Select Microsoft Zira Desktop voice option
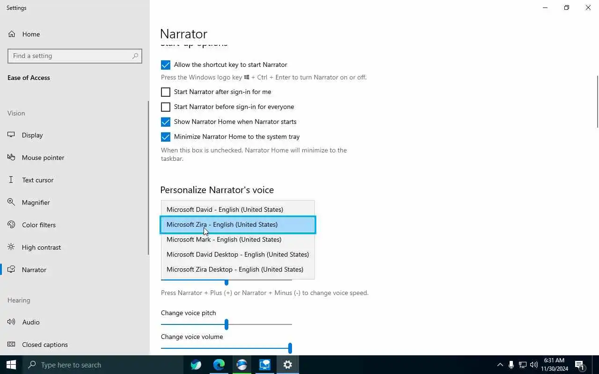 tap(238, 269)
